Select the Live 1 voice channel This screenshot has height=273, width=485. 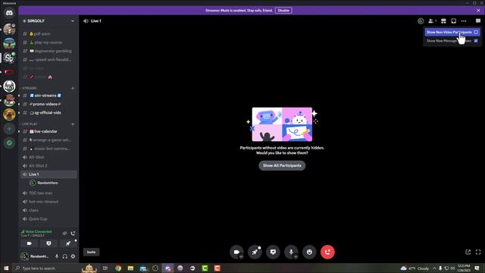48,174
